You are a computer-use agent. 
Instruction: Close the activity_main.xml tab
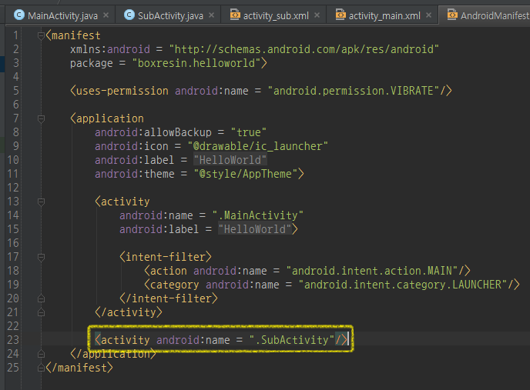[x=428, y=15]
